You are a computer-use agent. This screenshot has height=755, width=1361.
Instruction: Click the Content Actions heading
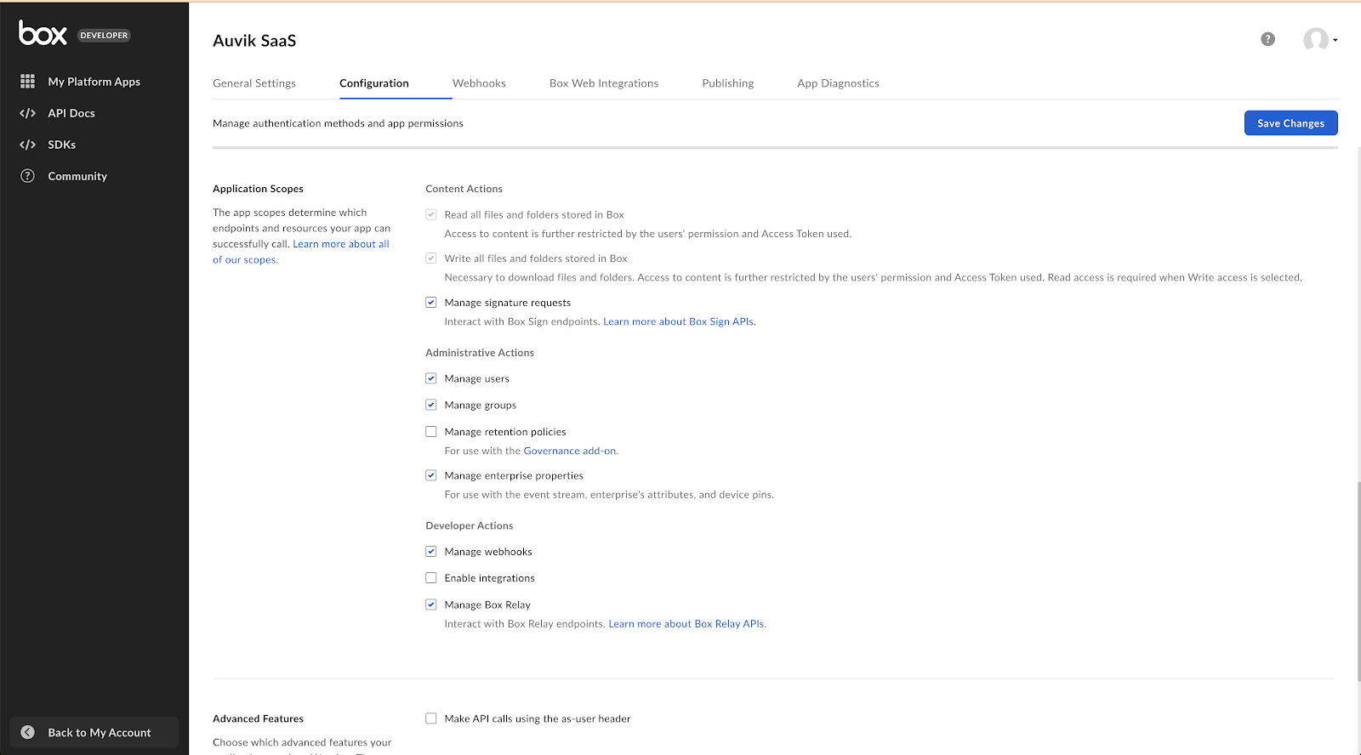point(464,189)
